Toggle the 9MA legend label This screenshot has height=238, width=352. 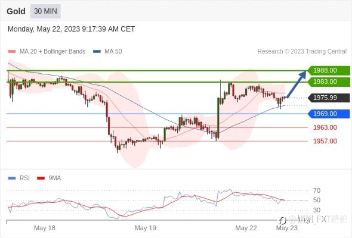[54, 178]
